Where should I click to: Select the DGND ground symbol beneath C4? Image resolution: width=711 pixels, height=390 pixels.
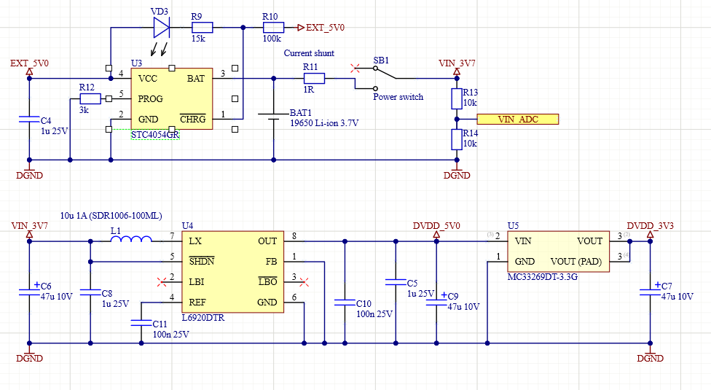pos(29,171)
